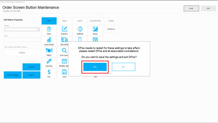The height and width of the screenshot is (123, 218).
Task: Click the SAVE button at top right
Action: coord(191,9)
